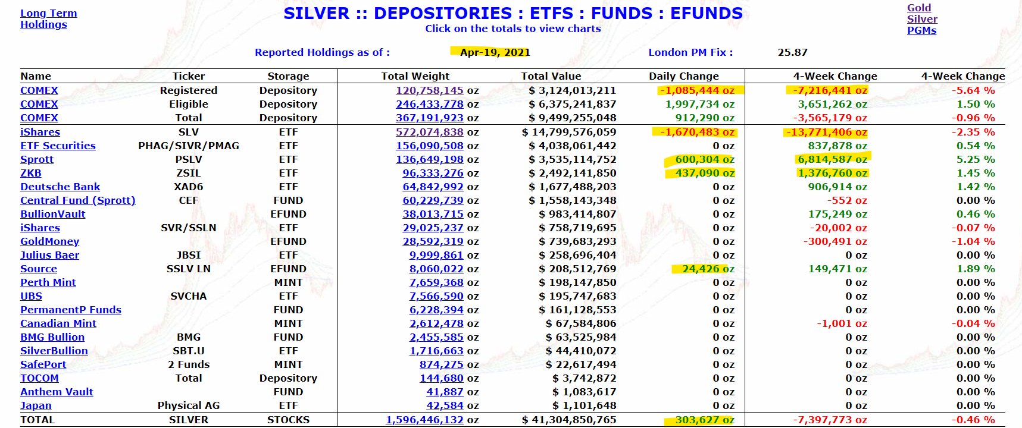Open the PermanentP Funds link
The image size is (1022, 428).
71,310
